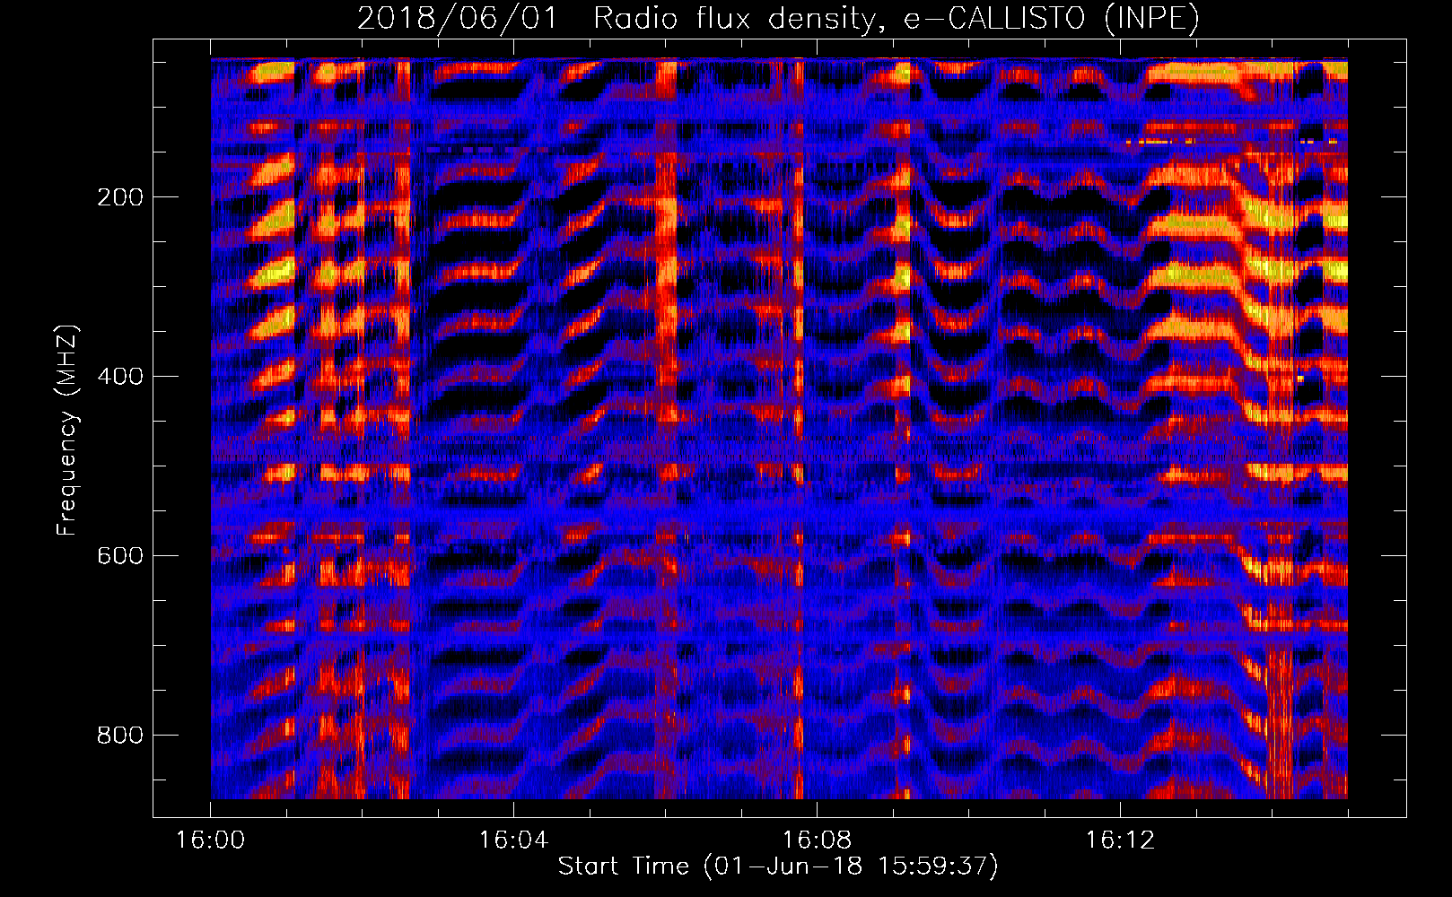Select the Start Time axis label
Image resolution: width=1452 pixels, height=897 pixels.
(778, 867)
